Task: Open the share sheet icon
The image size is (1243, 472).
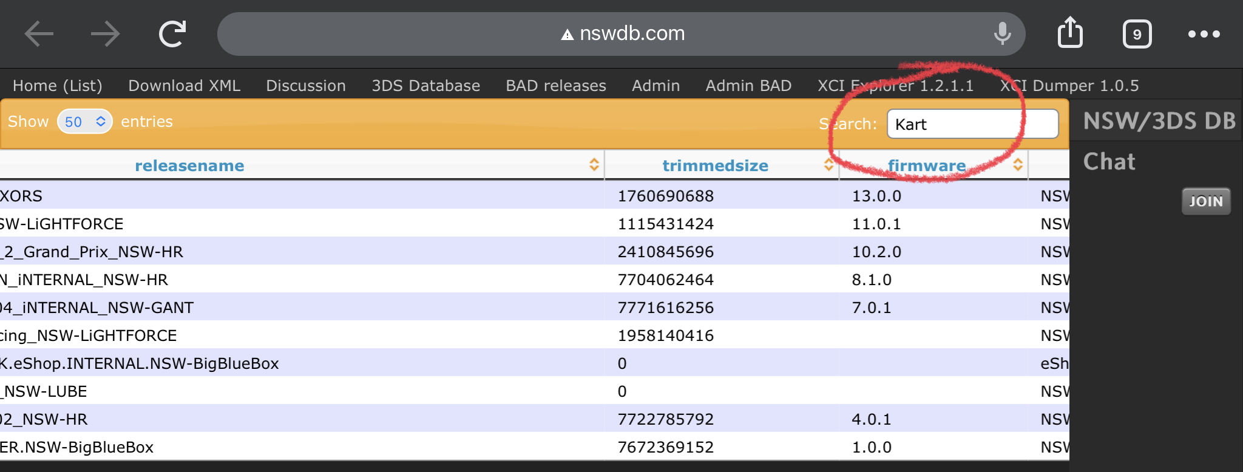Action: point(1070,33)
